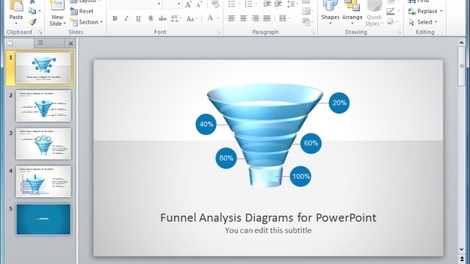This screenshot has width=470, height=264.
Task: Toggle Align Text Left
Action: (x=232, y=18)
